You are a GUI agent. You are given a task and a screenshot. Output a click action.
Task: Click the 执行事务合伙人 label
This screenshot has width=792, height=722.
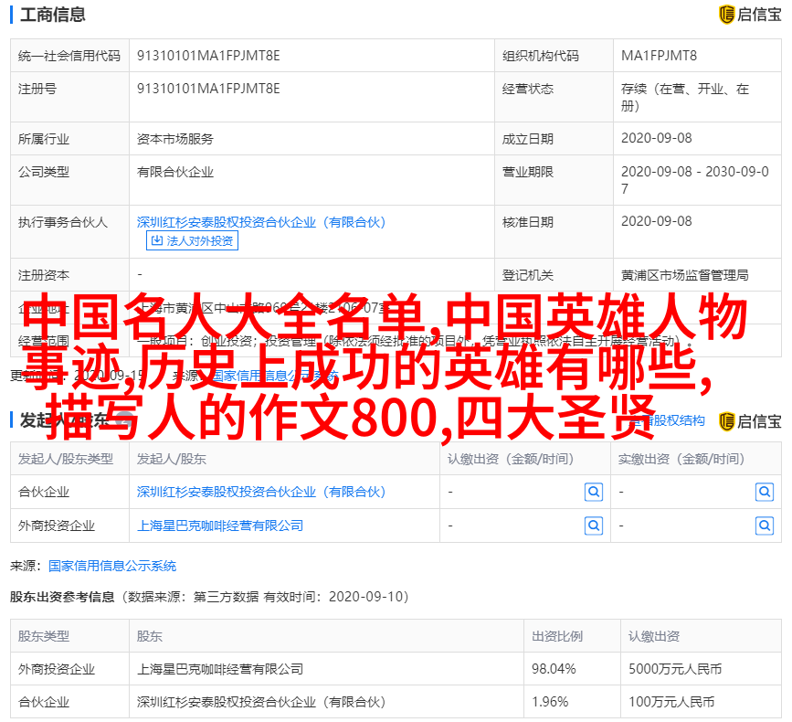(x=63, y=222)
